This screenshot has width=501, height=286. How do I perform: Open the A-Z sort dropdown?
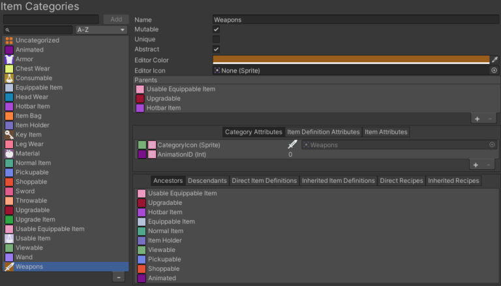point(101,30)
